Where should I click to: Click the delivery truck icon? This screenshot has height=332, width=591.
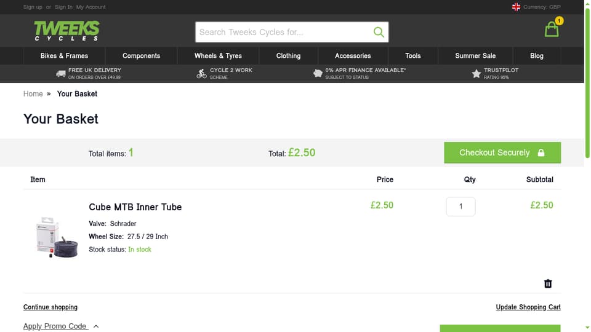61,73
